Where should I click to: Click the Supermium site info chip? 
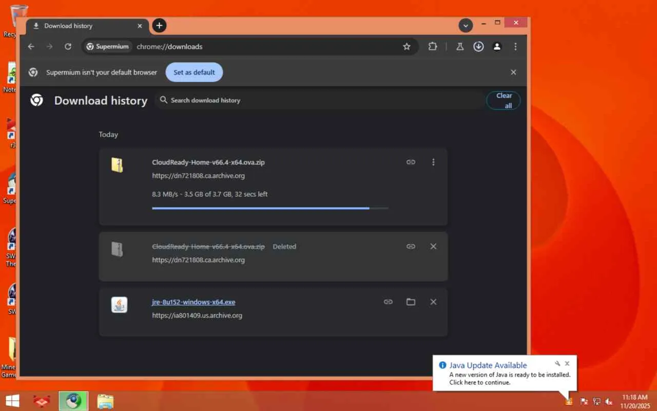tap(107, 47)
